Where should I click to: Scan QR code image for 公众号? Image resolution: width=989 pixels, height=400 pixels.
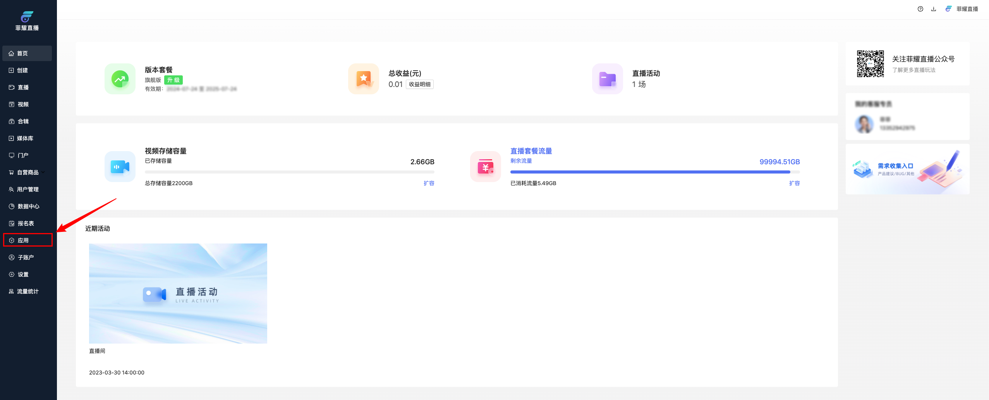[870, 64]
